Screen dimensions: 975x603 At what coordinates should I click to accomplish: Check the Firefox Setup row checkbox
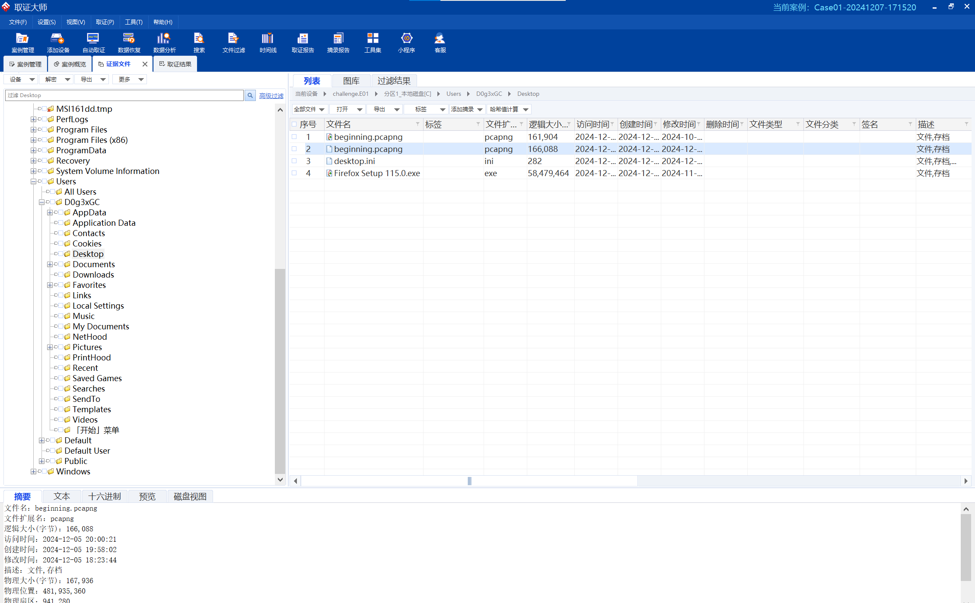[294, 173]
